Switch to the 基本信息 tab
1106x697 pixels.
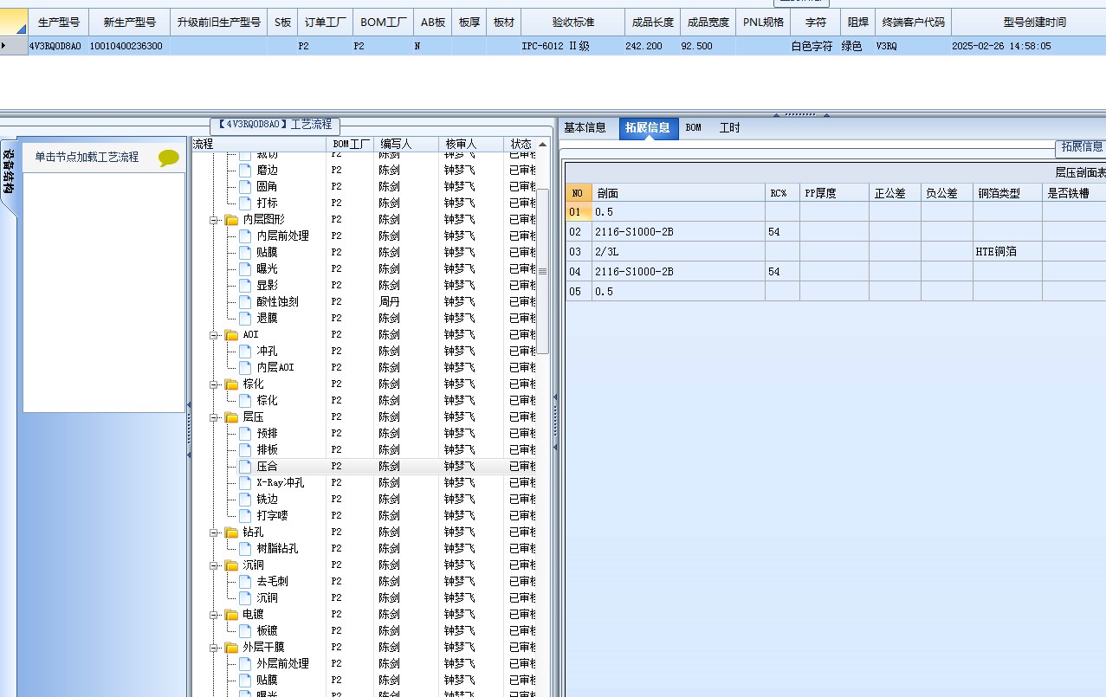[585, 127]
